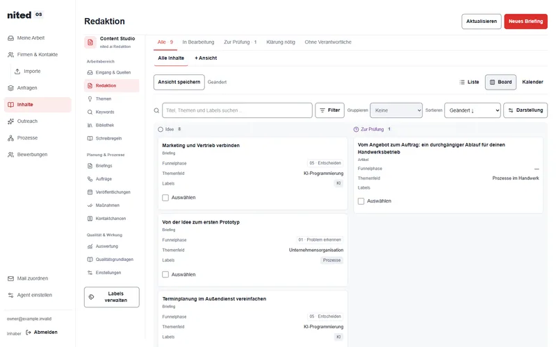556x347 pixels.
Task: Switch to Board view
Action: pyautogui.click(x=500, y=82)
